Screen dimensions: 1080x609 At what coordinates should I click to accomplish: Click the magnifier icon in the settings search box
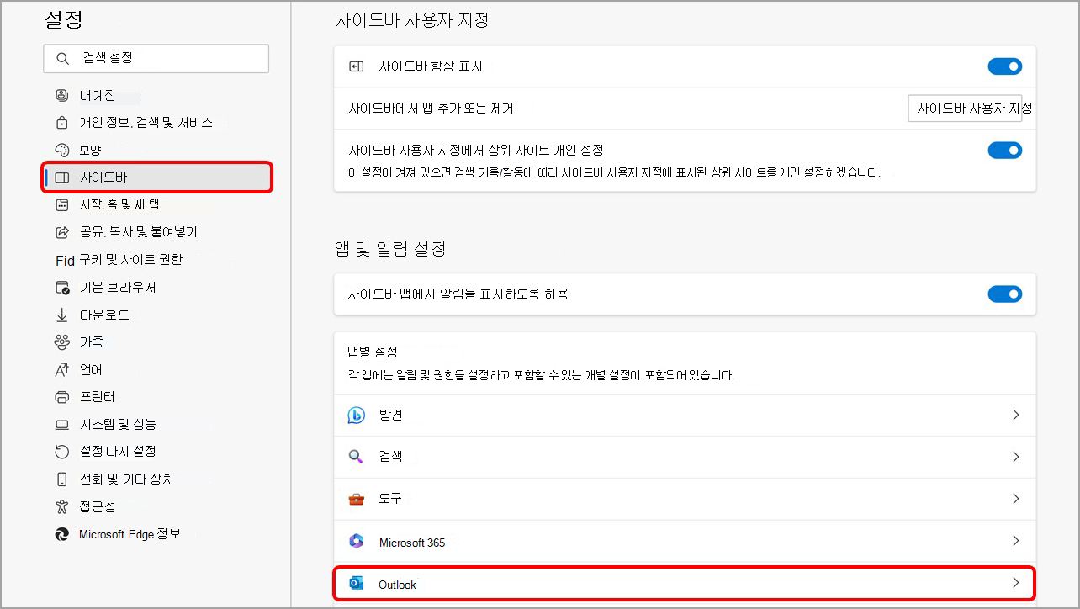click(x=61, y=59)
